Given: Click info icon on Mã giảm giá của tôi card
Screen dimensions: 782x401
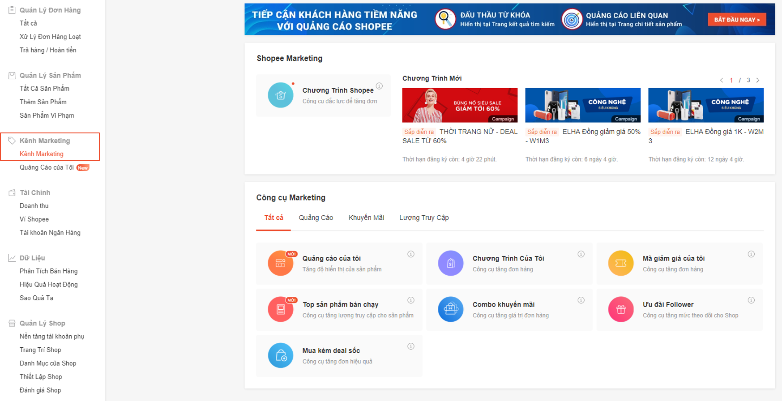Looking at the screenshot, I should point(751,254).
